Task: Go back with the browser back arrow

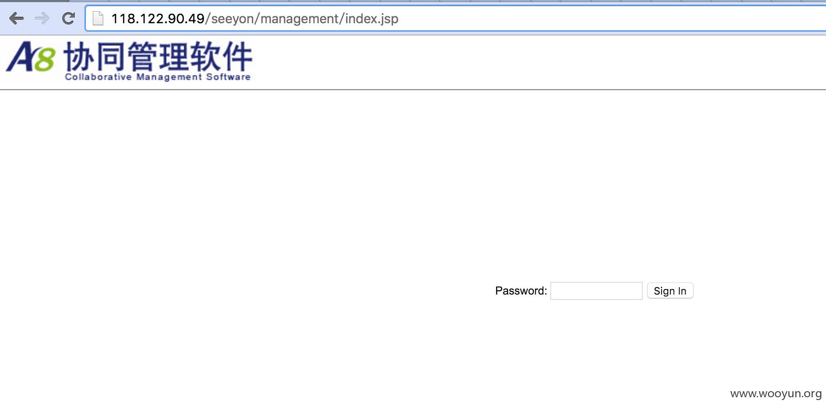Action: click(x=16, y=19)
